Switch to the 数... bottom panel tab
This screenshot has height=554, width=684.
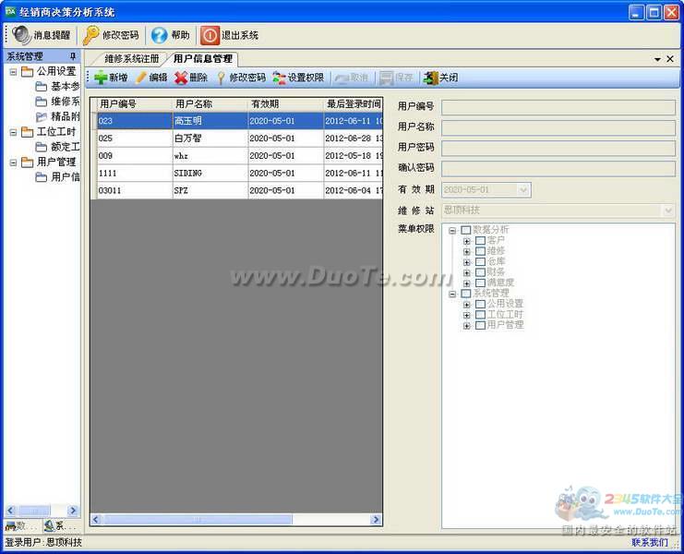coord(22,526)
